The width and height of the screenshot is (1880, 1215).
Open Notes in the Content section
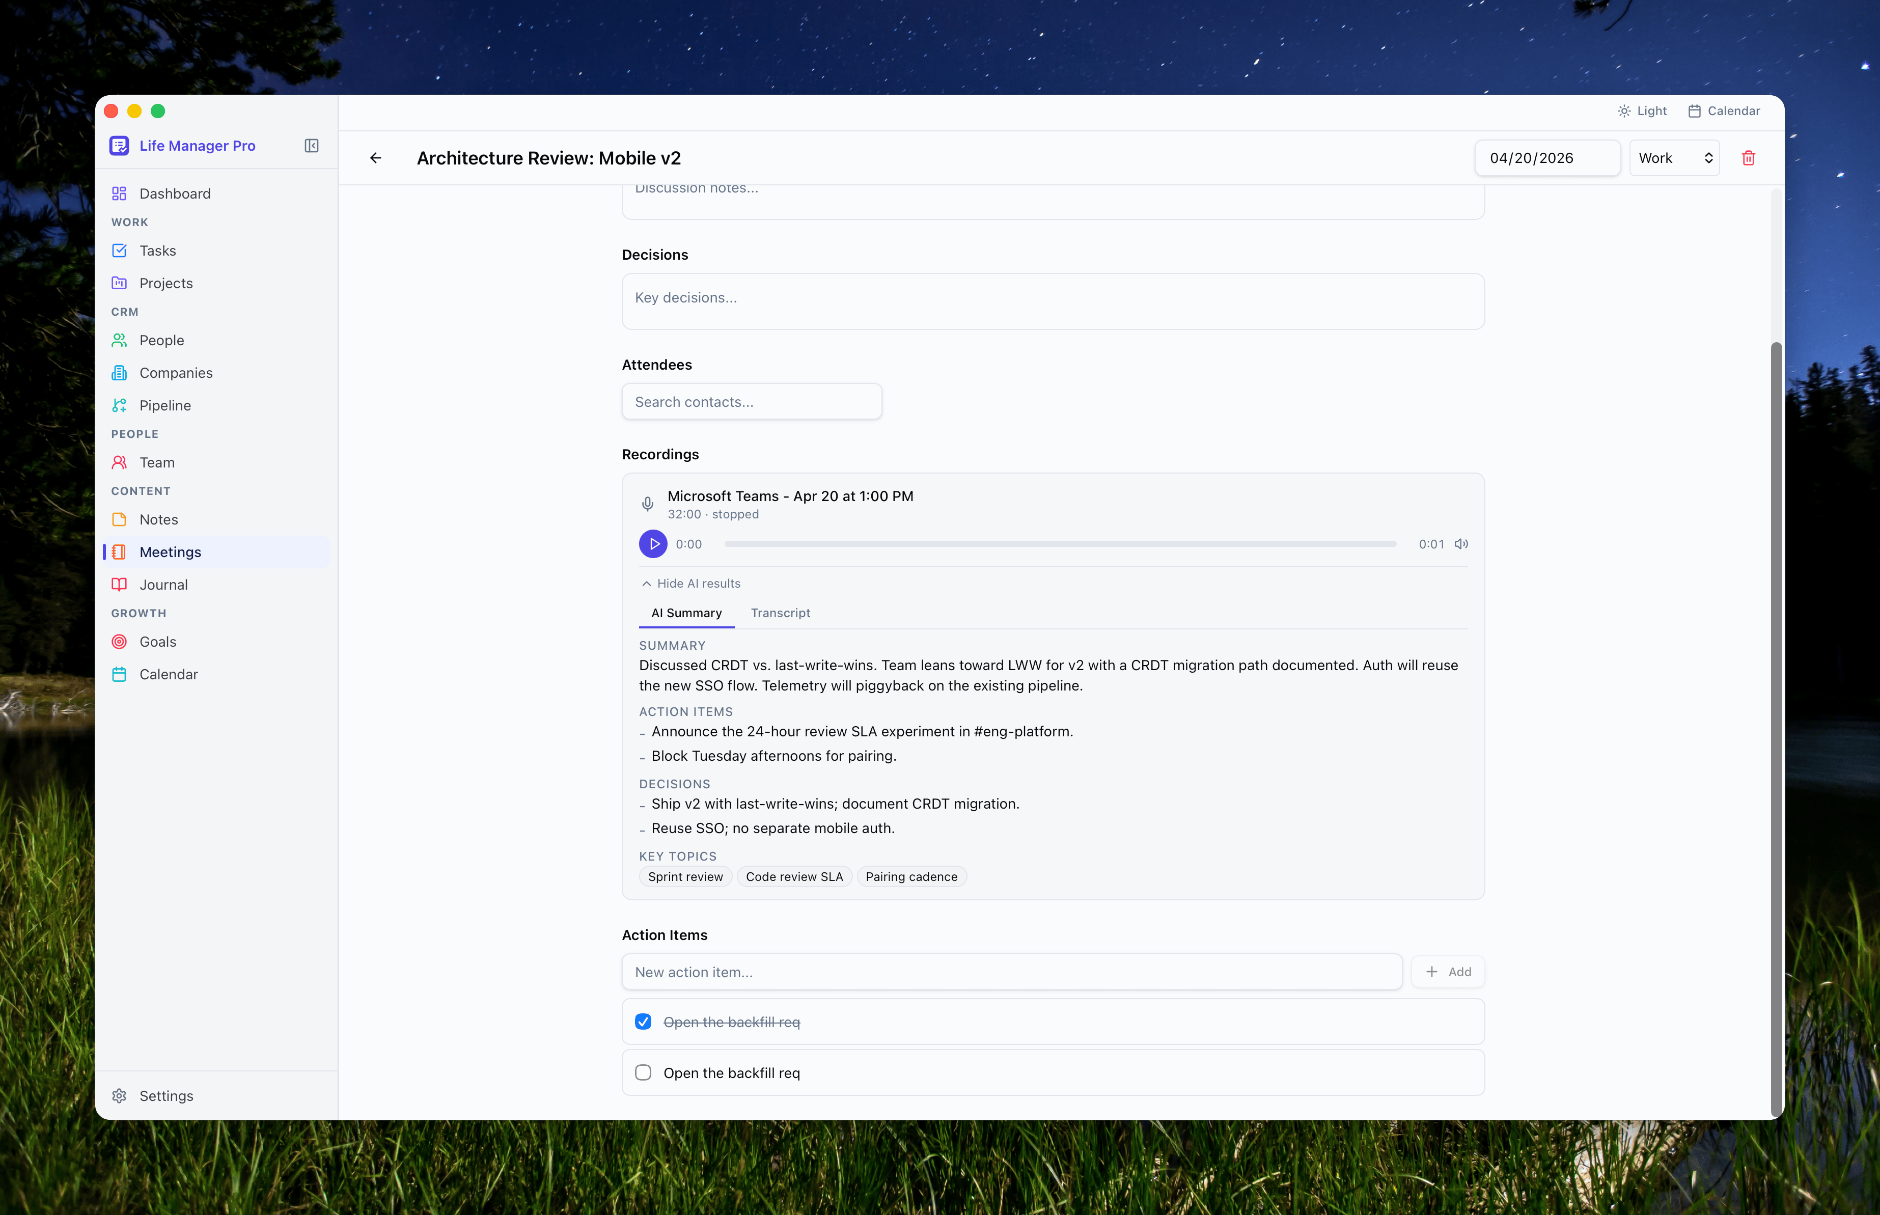coord(216,519)
